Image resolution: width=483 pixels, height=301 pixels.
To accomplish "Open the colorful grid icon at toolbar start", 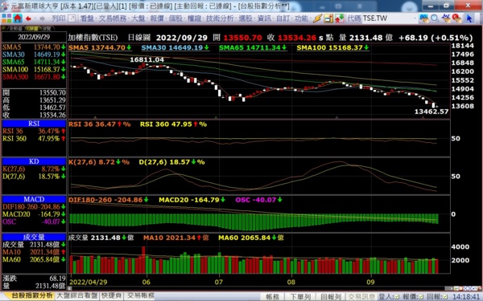I will tap(6, 18).
